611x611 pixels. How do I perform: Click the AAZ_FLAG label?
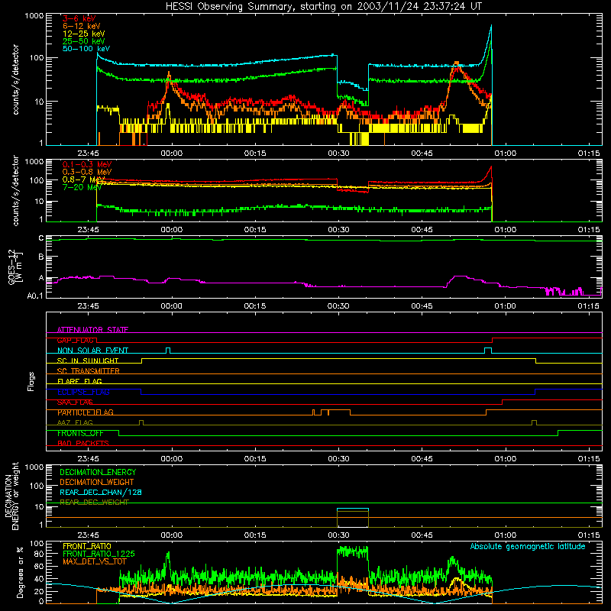tap(75, 422)
